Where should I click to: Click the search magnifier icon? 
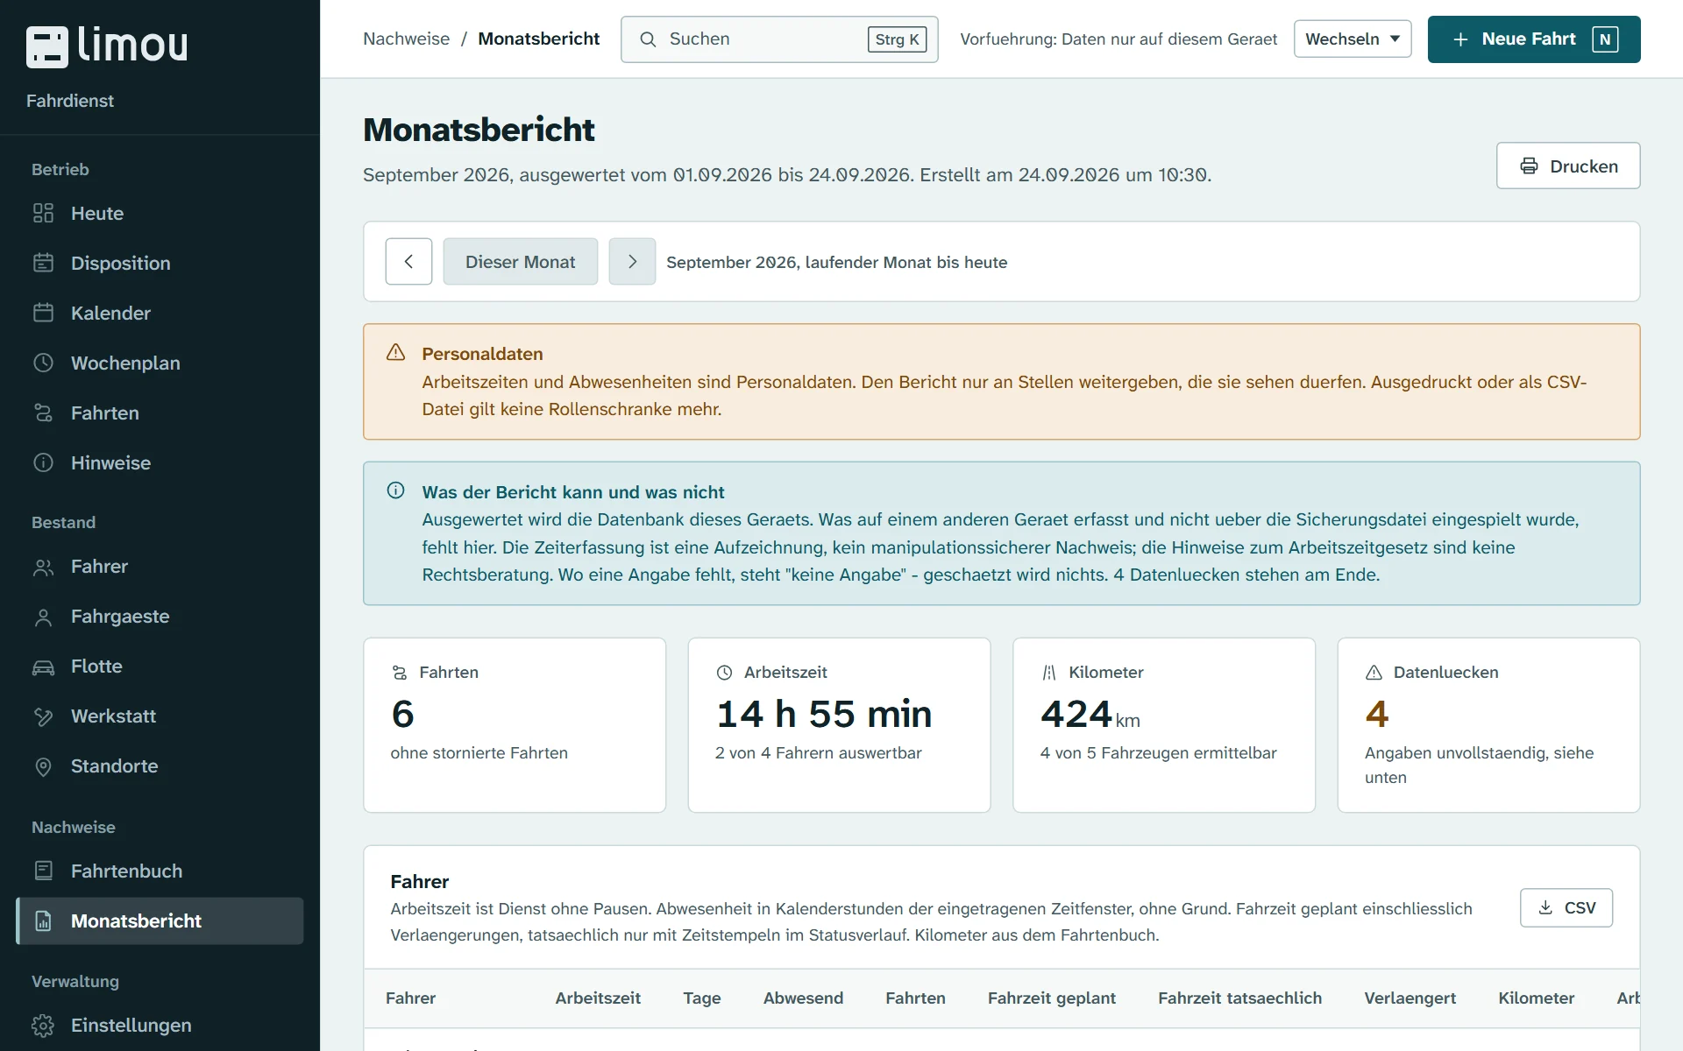point(648,39)
